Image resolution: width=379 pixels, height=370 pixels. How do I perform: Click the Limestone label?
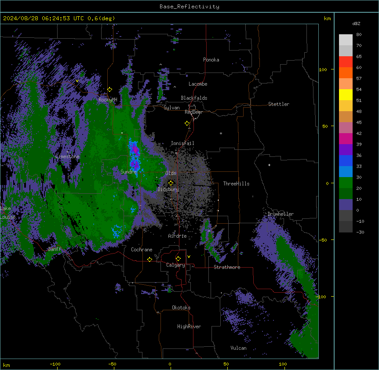[x=67, y=156]
